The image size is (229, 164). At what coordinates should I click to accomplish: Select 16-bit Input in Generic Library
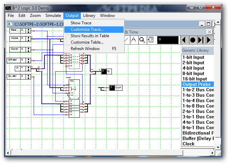(198, 79)
